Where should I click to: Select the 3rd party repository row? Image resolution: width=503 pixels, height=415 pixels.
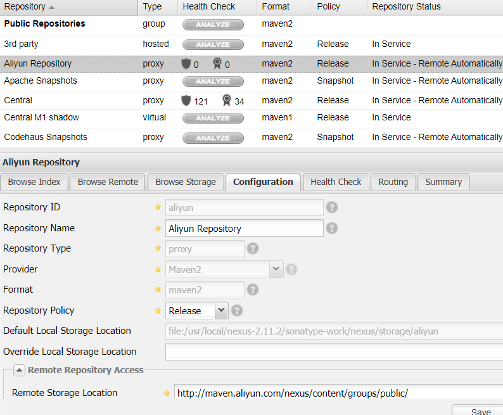[251, 44]
